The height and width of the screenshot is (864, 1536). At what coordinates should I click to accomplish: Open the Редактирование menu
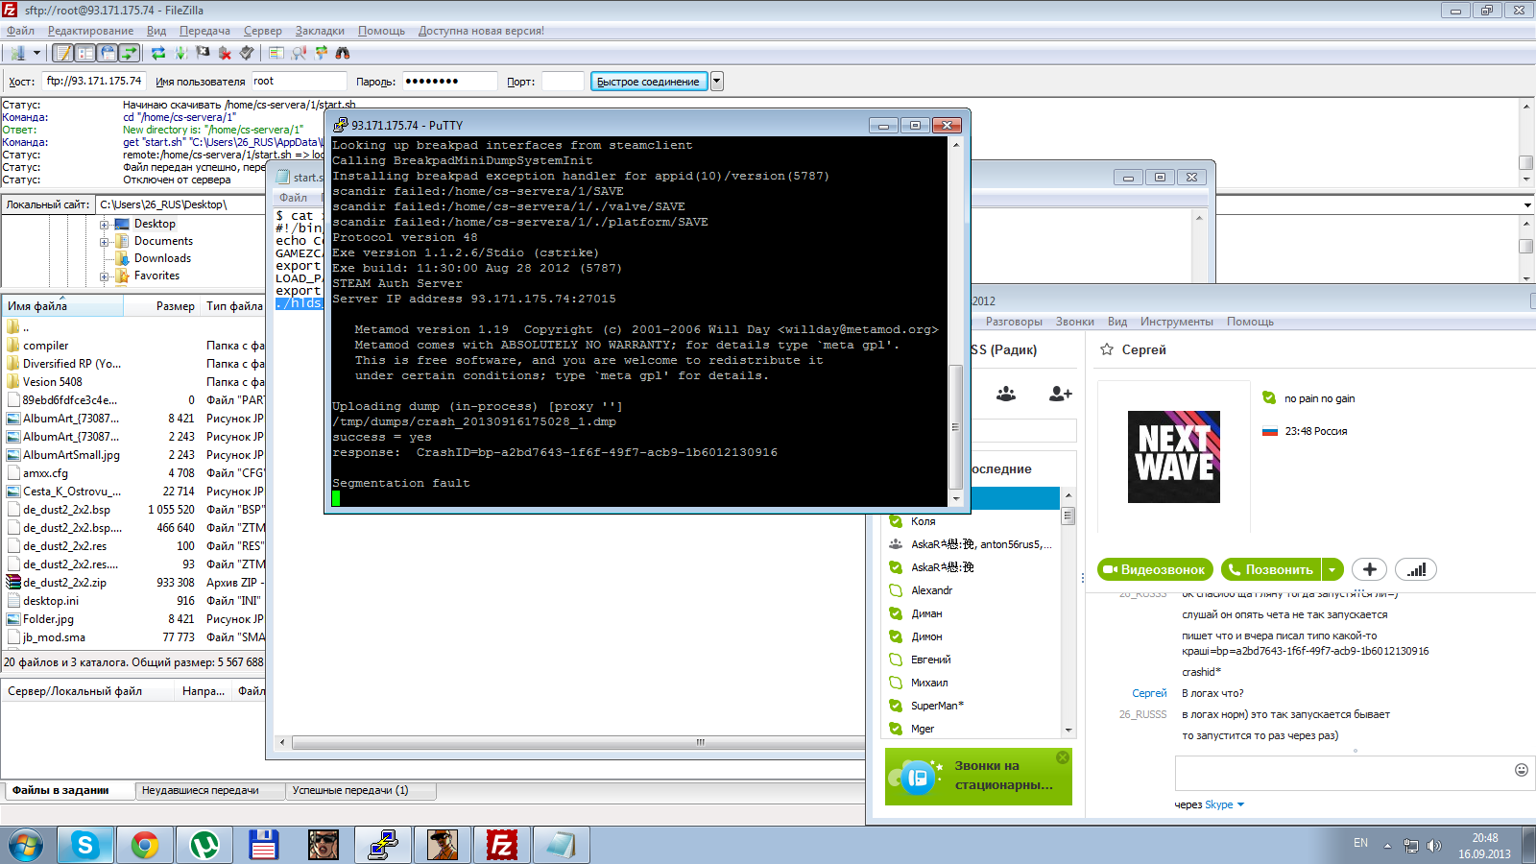[91, 31]
